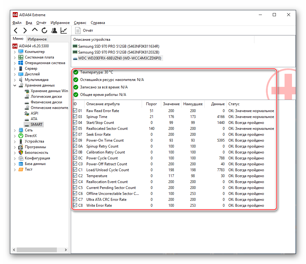This screenshot has height=264, width=306.
Task: Toggle the Temperature attribute C2 checkbox
Action: [x=75, y=176]
